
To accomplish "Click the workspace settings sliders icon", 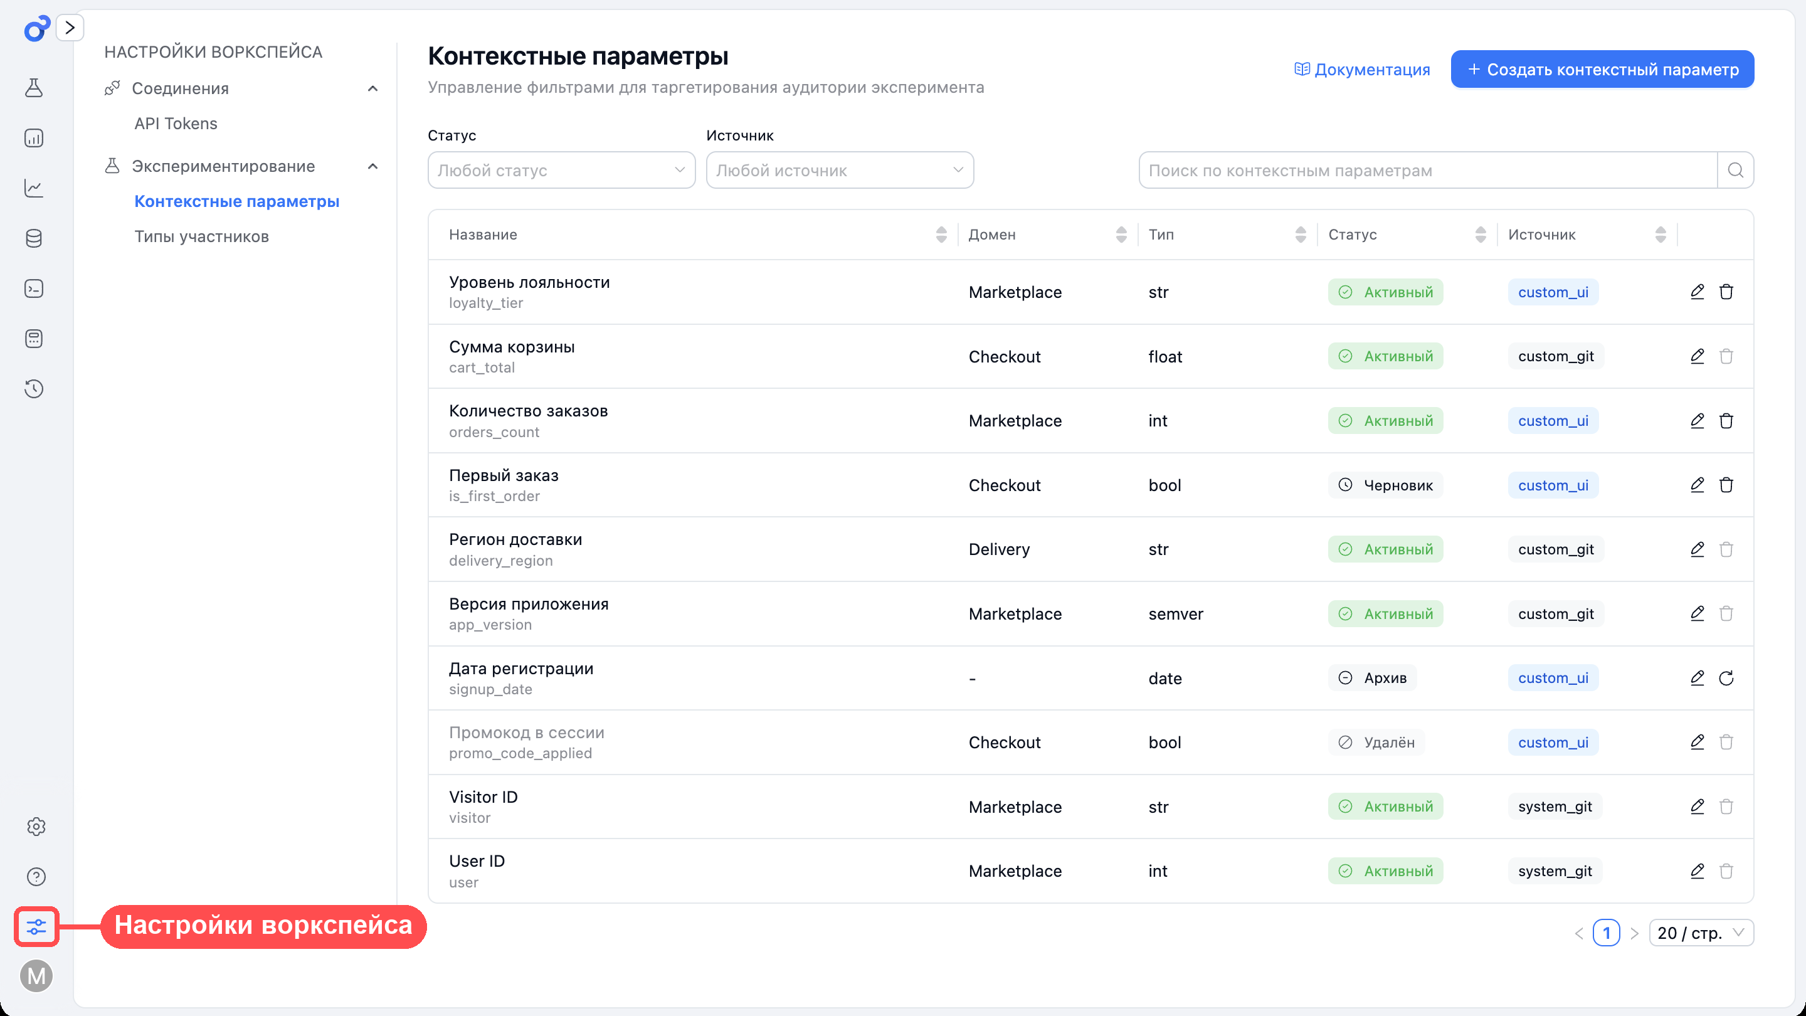I will click(36, 927).
